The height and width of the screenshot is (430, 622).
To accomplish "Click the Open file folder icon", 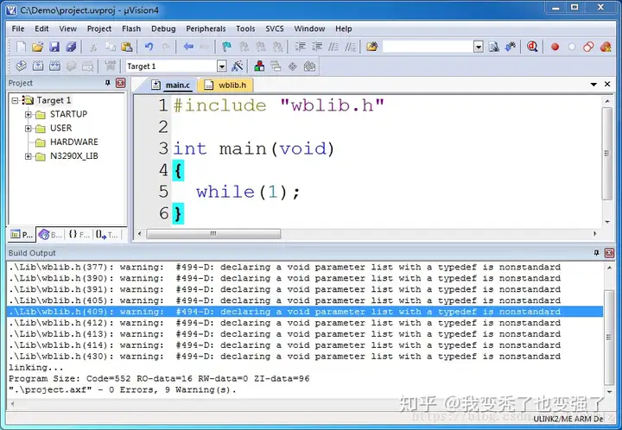I will (x=37, y=47).
